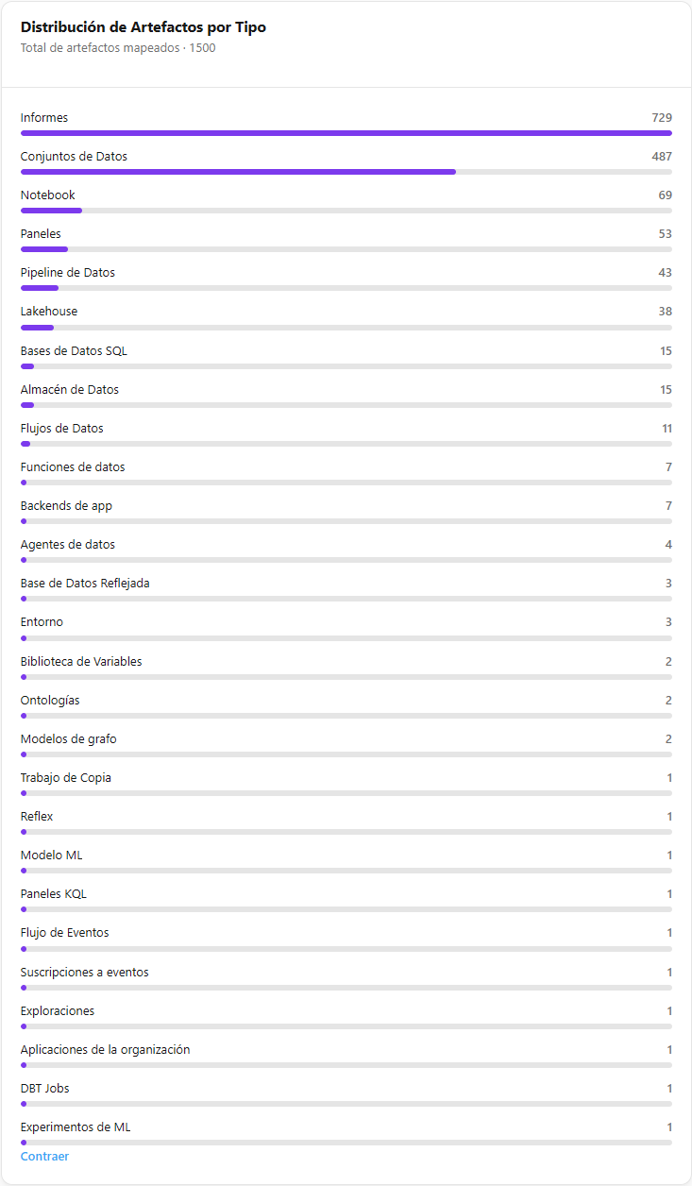Click the Biblioteca de Variables label
This screenshot has width=692, height=1186.
[x=81, y=662]
